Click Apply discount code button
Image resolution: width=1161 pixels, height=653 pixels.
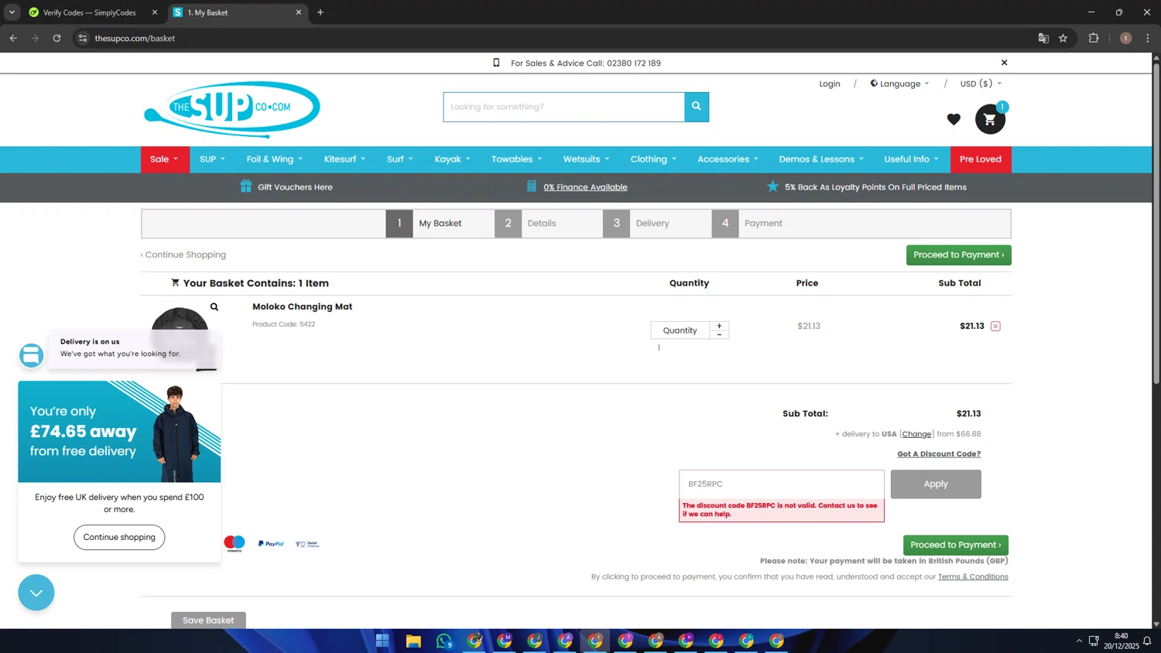tap(936, 484)
